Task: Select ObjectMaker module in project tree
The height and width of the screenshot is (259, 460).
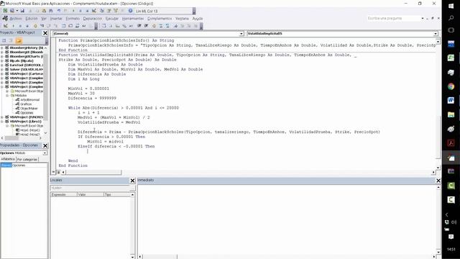Action: (29, 109)
